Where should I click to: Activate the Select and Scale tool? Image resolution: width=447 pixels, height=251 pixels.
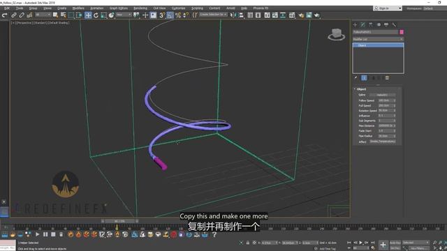[103, 15]
